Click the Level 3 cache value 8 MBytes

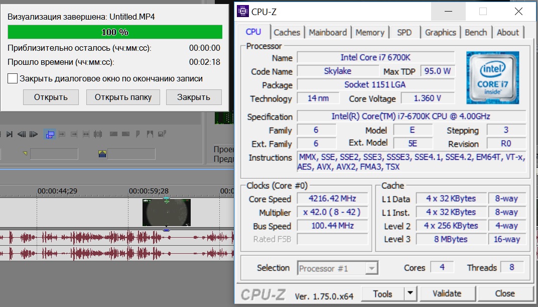pos(451,239)
